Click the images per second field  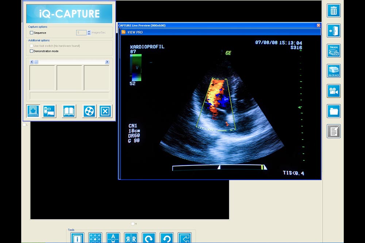click(81, 32)
